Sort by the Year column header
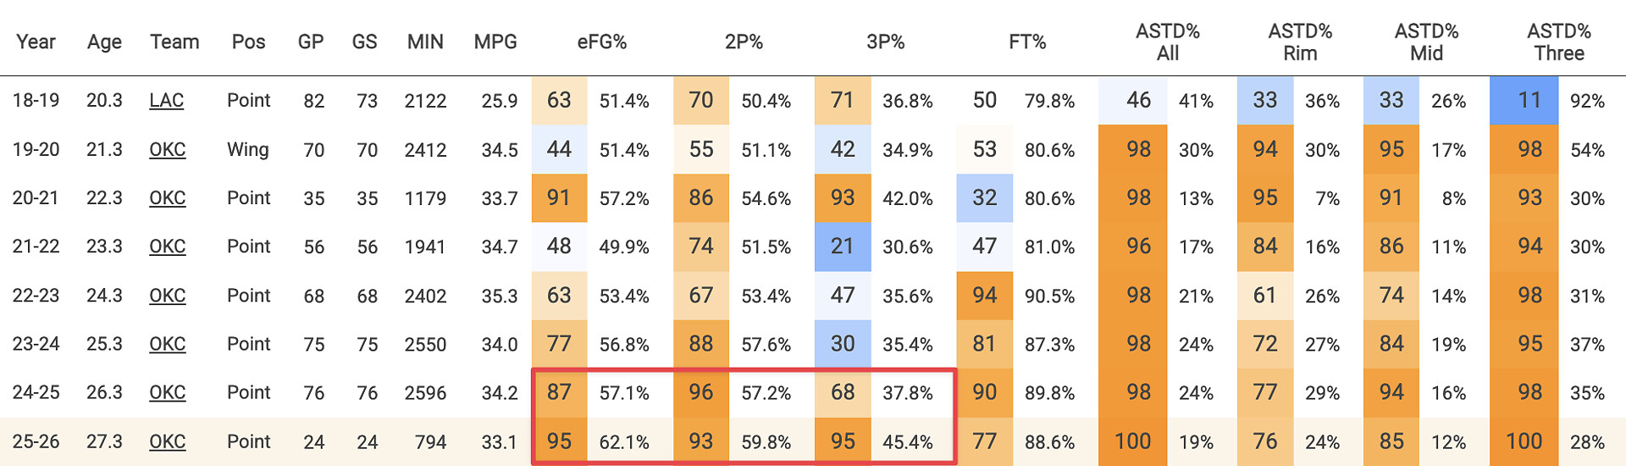The height and width of the screenshot is (466, 1626). pyautogui.click(x=36, y=42)
